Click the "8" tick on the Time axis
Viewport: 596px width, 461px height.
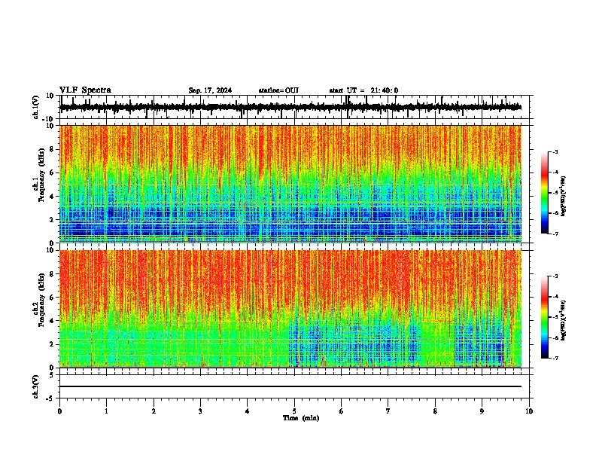click(x=435, y=411)
